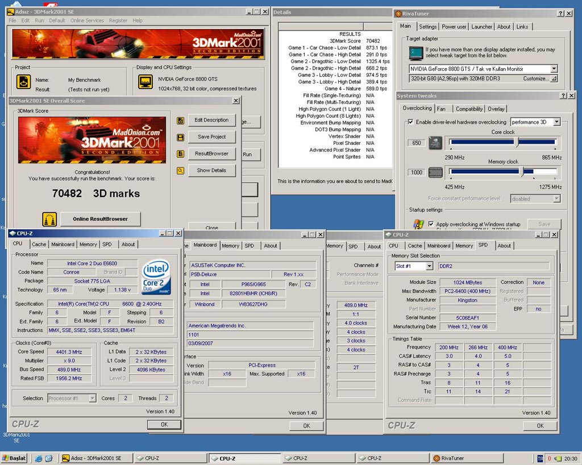Open the 3DMark2001 SE desktop shortcut
The width and height of the screenshot is (582, 465).
pyautogui.click(x=16, y=437)
